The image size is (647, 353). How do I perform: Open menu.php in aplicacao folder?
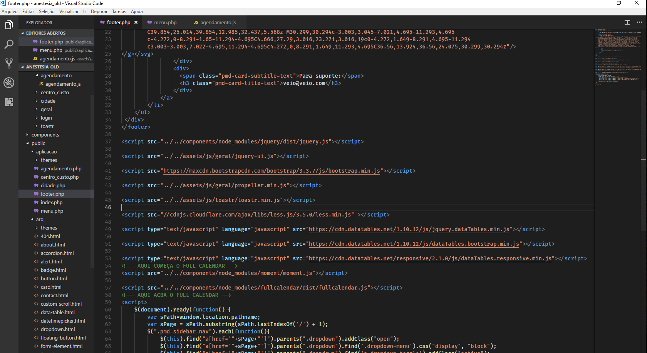point(56,211)
